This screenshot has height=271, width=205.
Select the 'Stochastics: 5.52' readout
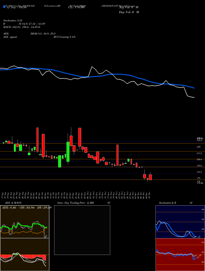click(13, 21)
